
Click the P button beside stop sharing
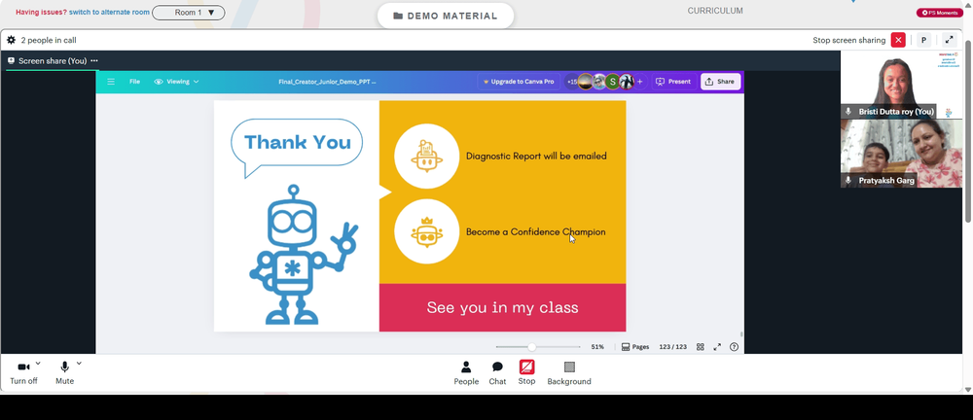[923, 40]
